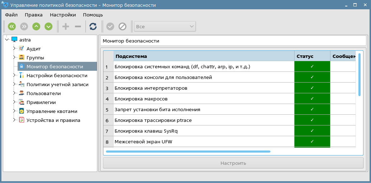The height and width of the screenshot is (183, 371).
Task: Expand the Политики учетной записи node
Action: (15, 84)
